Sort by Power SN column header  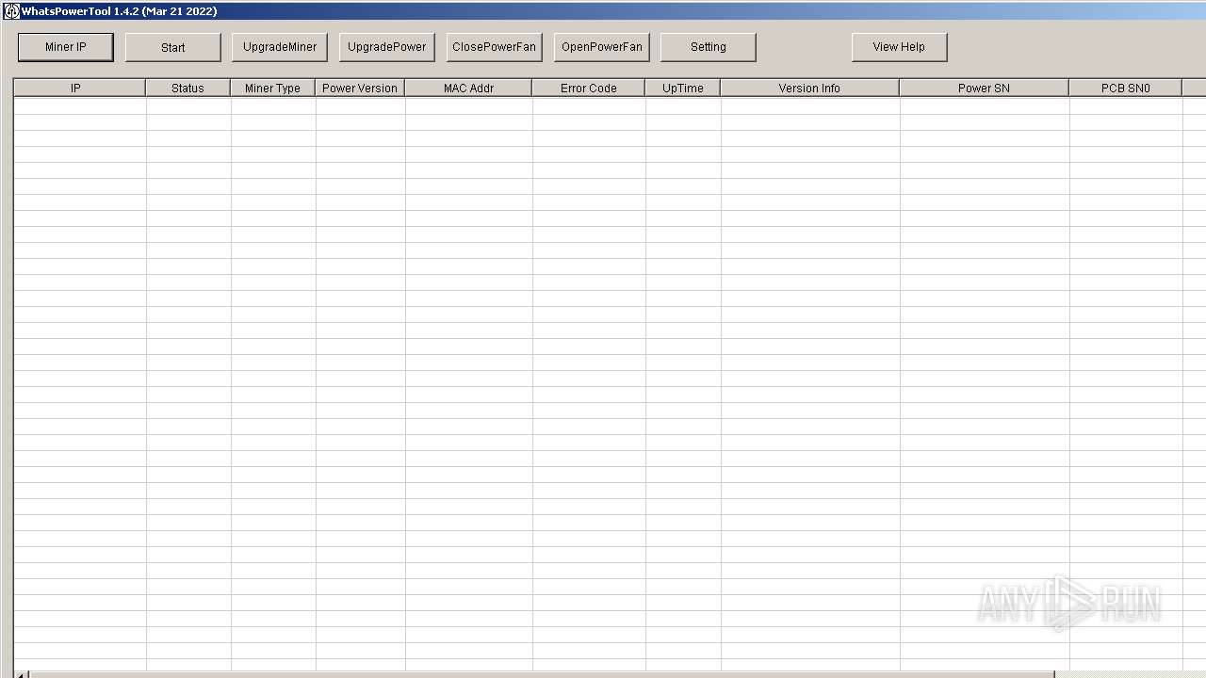(x=984, y=88)
